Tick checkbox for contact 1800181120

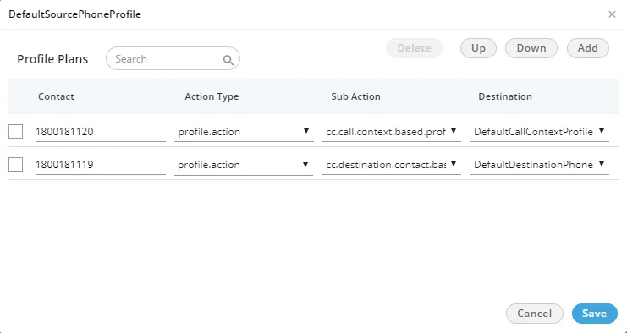pos(15,131)
